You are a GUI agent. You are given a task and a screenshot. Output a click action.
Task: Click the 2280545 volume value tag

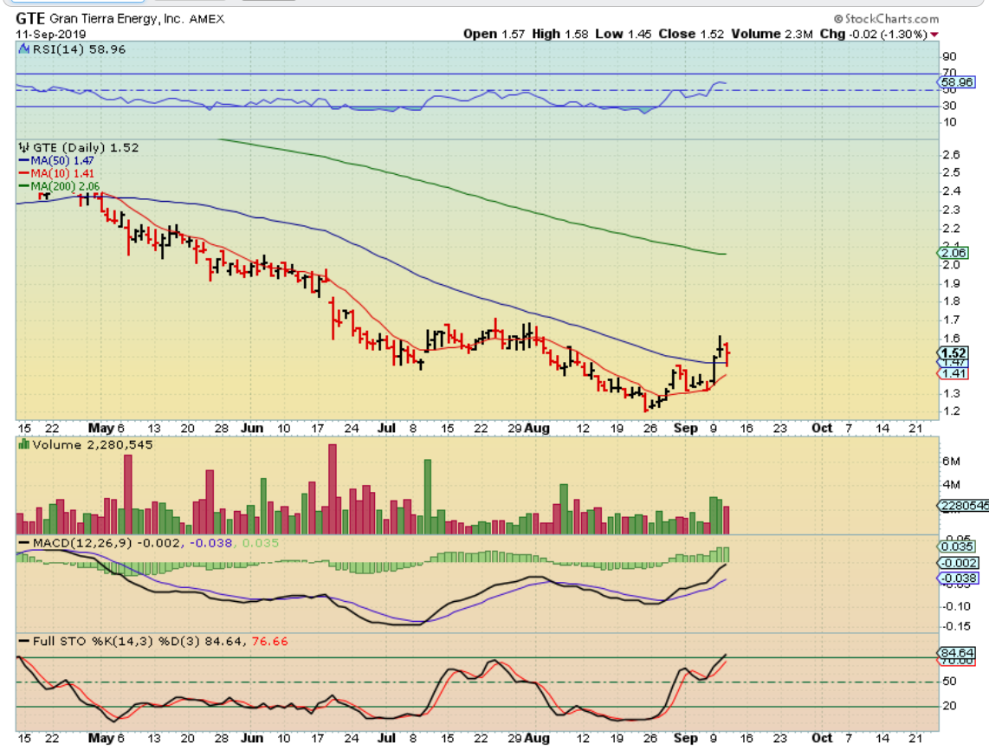(961, 506)
